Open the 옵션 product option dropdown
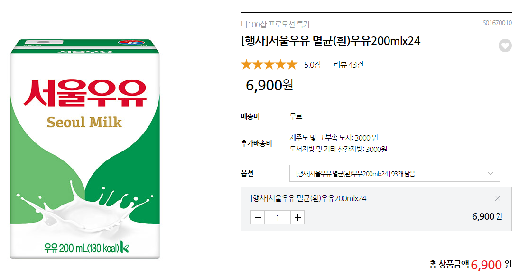The height and width of the screenshot is (276, 519). tap(395, 173)
